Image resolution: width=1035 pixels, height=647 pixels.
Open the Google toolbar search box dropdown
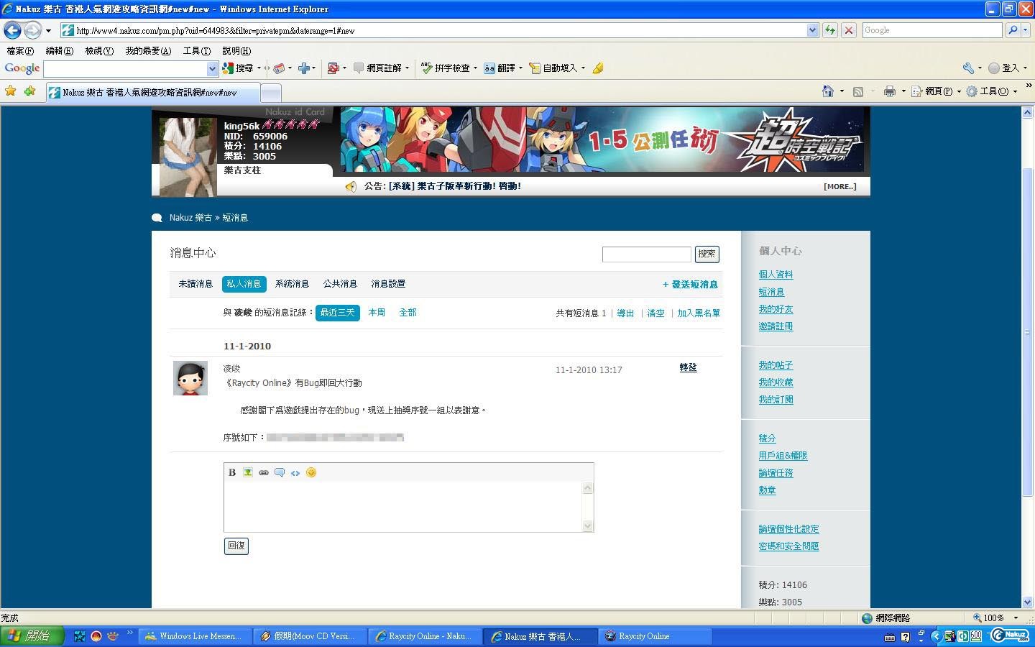212,68
